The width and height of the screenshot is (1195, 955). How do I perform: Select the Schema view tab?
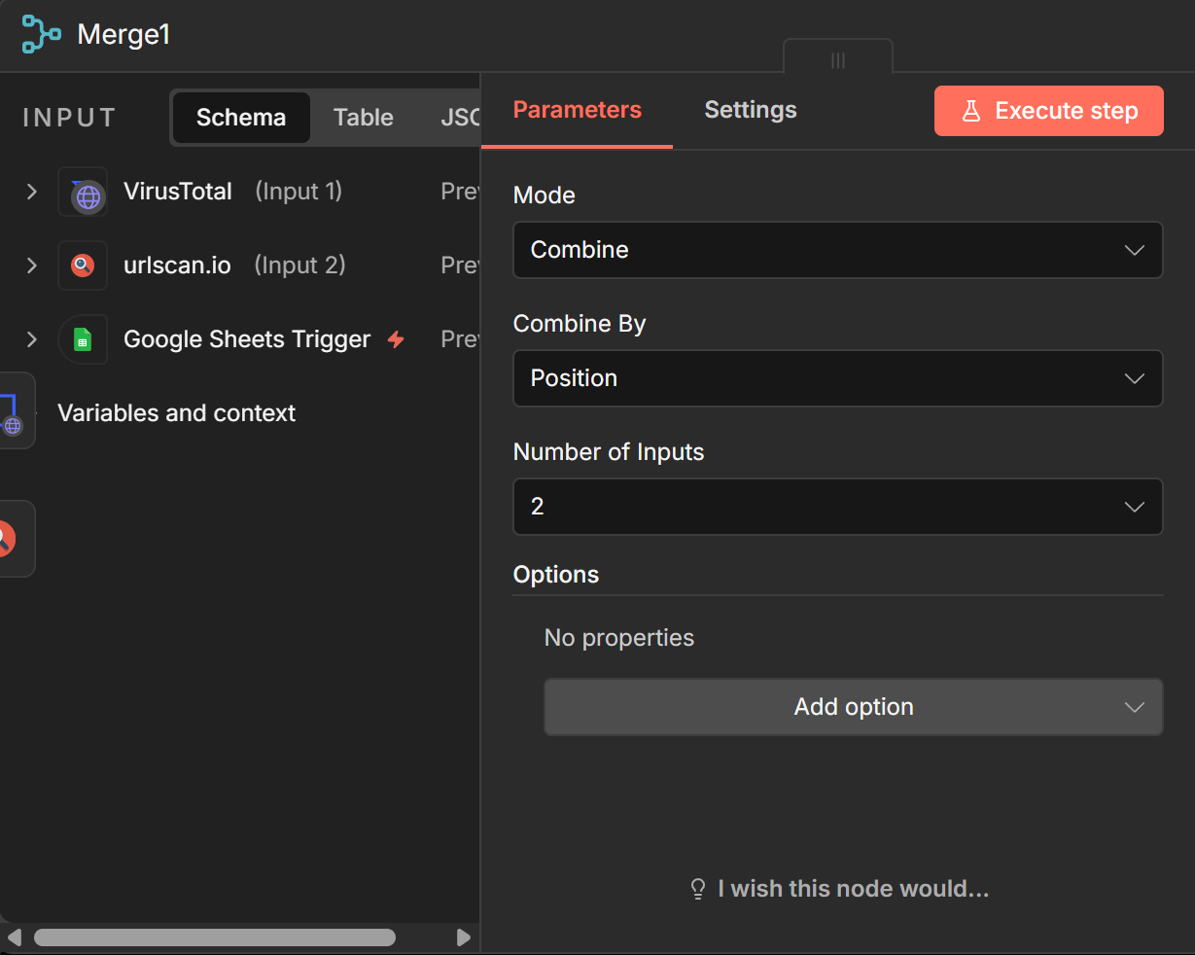(241, 118)
